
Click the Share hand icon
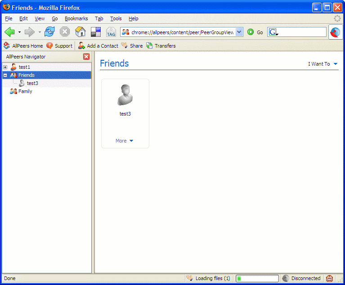pyautogui.click(x=124, y=45)
